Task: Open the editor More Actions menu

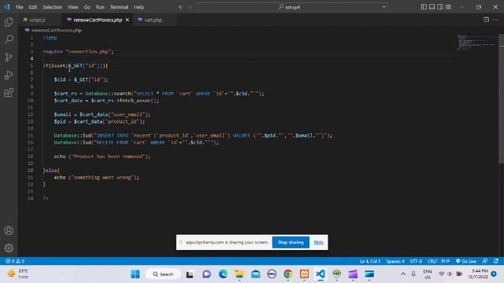Action: click(x=495, y=20)
